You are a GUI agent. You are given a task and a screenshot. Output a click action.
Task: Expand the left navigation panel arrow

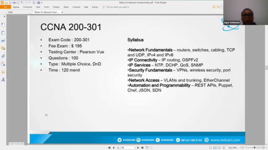pos(5,16)
